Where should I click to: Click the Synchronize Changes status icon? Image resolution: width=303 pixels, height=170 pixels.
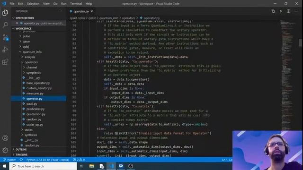tap(21, 160)
